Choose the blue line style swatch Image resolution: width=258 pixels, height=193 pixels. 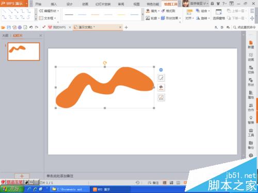point(82,15)
